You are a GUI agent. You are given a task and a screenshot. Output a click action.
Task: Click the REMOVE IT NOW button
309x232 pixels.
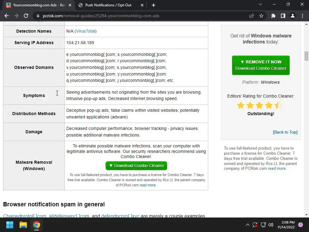click(x=261, y=65)
